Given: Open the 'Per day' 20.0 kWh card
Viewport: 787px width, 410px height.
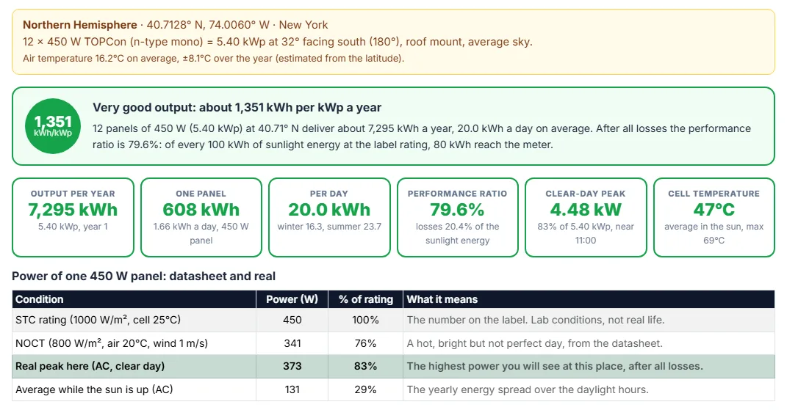Looking at the screenshot, I should click(329, 217).
